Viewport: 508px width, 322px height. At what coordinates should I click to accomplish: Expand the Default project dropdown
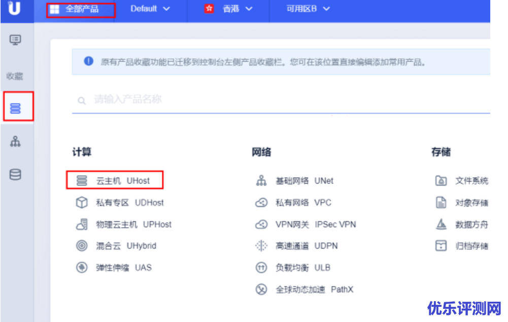point(150,9)
